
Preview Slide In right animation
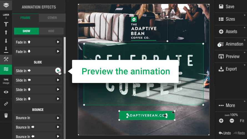point(58,70)
